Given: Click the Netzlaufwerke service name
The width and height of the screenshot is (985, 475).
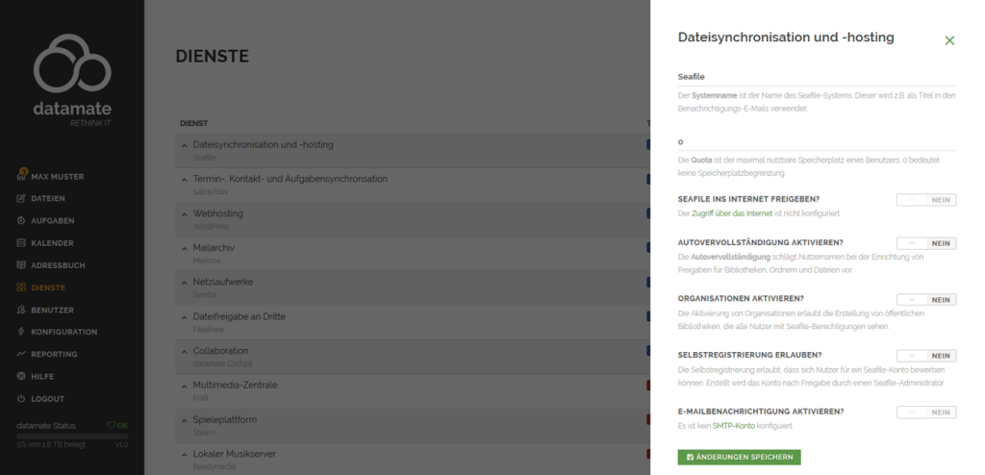Looking at the screenshot, I should (223, 282).
